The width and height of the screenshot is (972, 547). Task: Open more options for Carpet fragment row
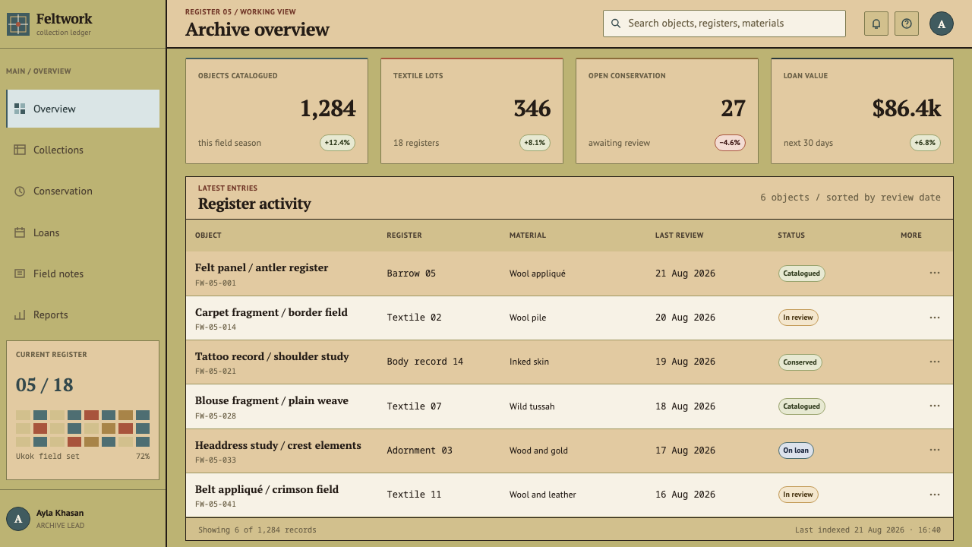coord(935,318)
